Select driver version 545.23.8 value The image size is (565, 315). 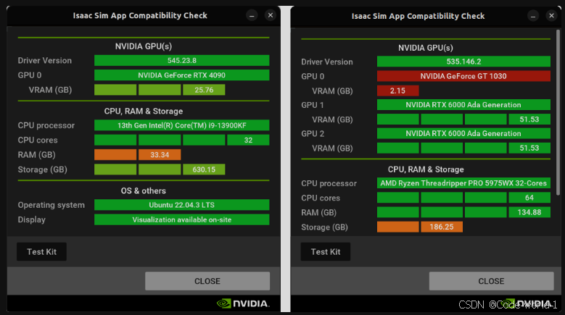click(181, 60)
